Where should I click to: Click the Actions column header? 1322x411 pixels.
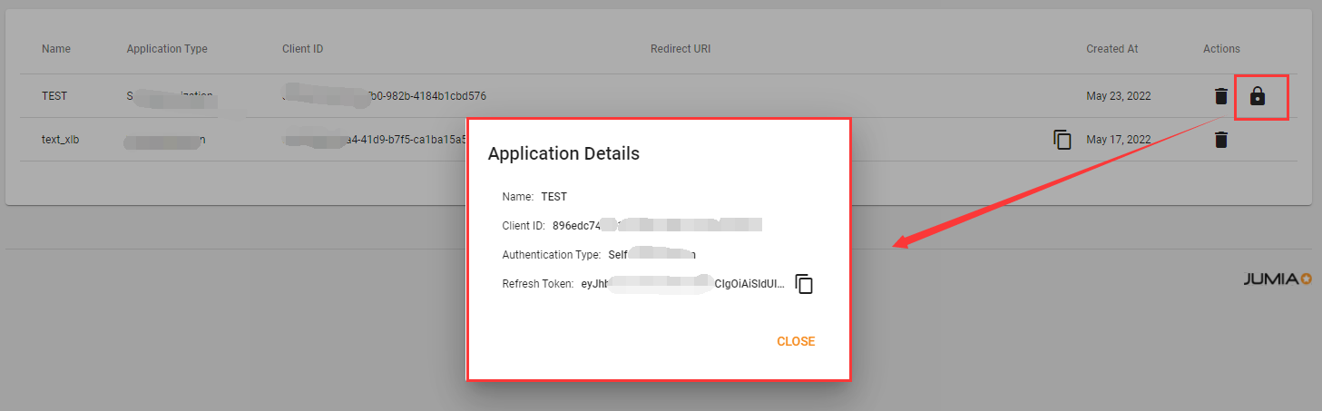[1221, 49]
